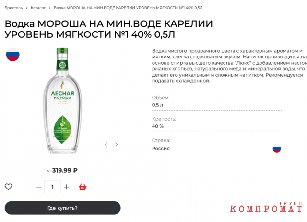Screen dimensions: 307x222
Task: Click the first breadcrumb chevron separator
Action: tap(27, 8)
